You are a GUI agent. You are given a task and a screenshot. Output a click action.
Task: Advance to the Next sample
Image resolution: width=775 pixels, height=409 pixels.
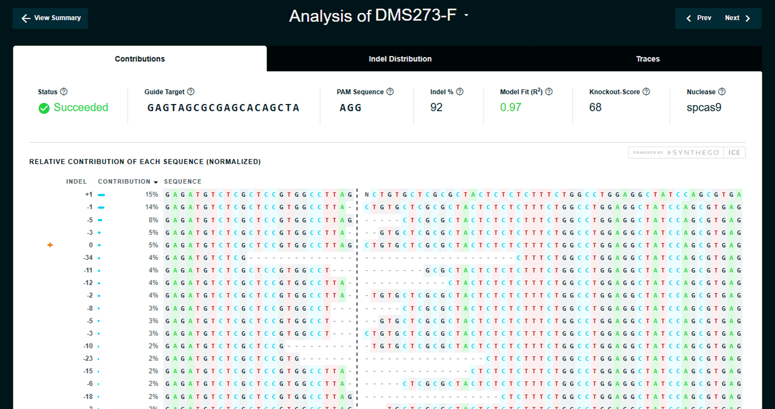click(738, 18)
